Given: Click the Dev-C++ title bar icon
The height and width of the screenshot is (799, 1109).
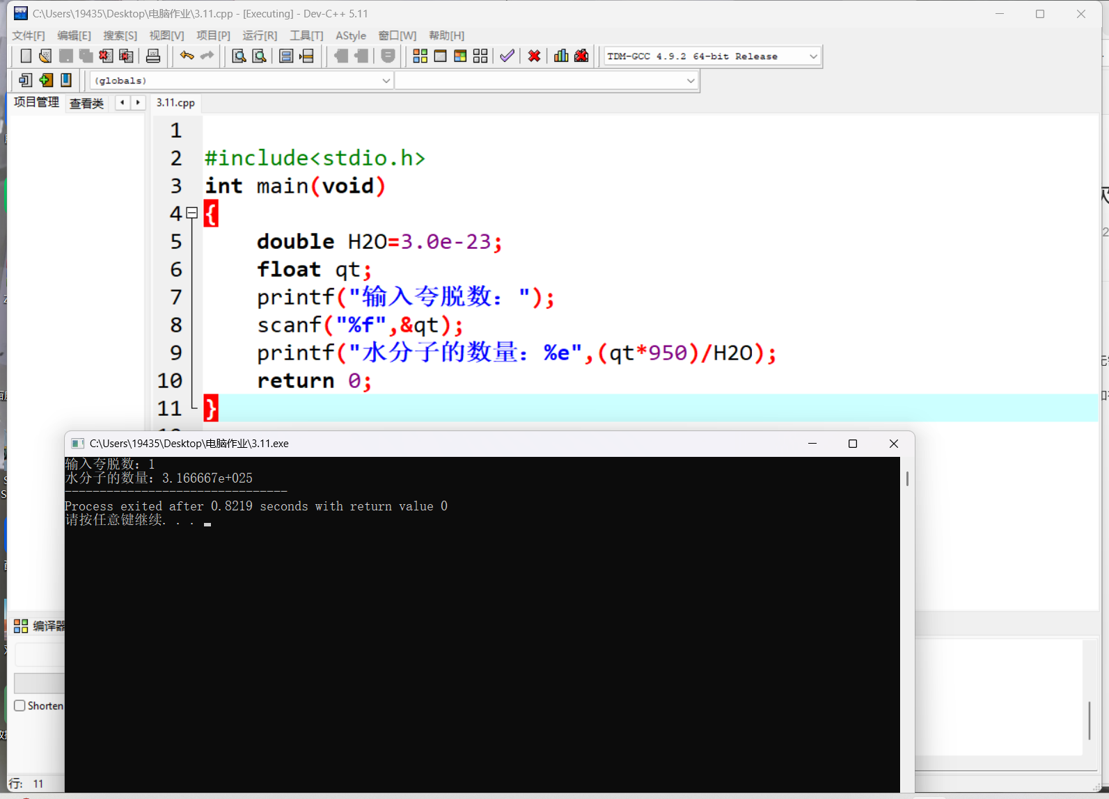Looking at the screenshot, I should (21, 13).
